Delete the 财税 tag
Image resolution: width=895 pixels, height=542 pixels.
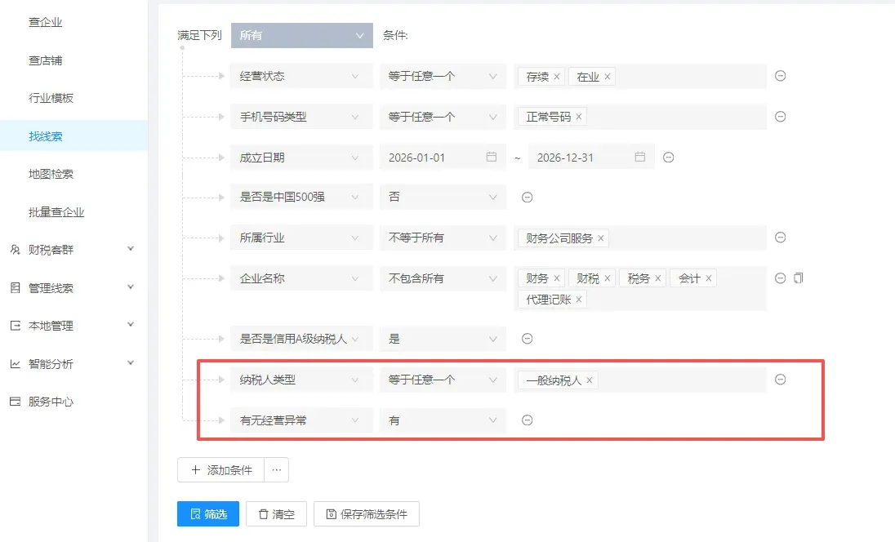pos(608,278)
